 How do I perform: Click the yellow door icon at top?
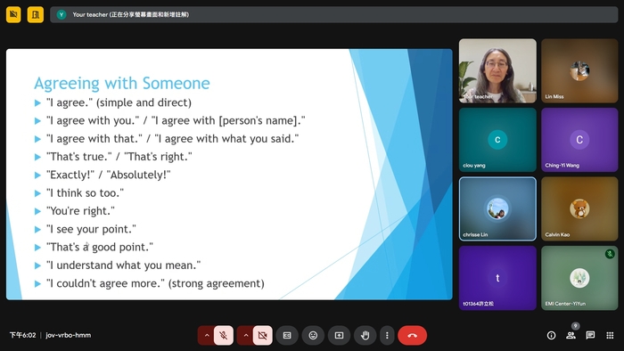click(36, 15)
